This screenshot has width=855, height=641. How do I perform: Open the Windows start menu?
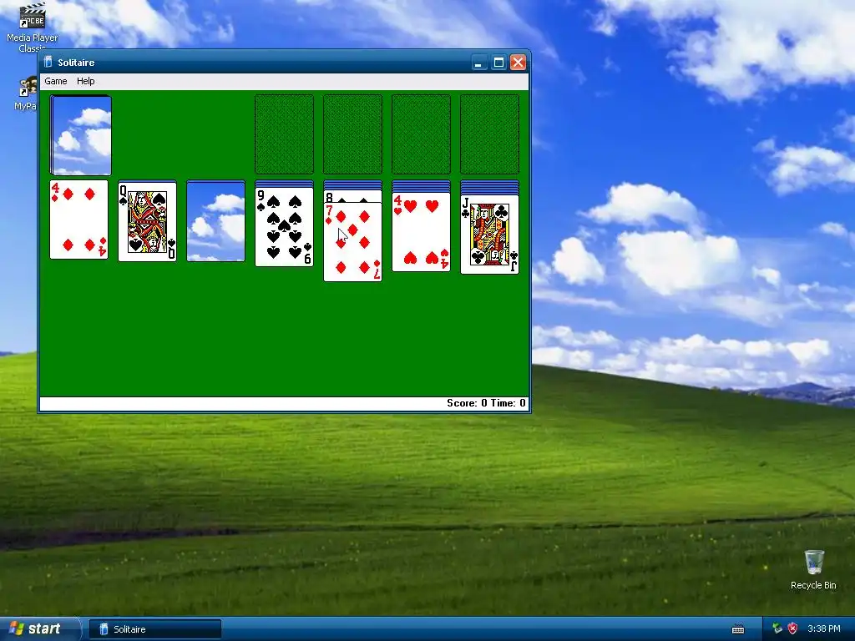tap(39, 629)
